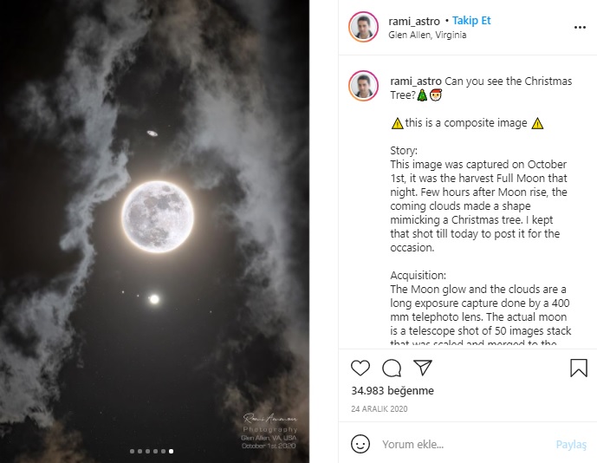Select the second carousel indicator dot
Screen dimensions: 597x463
click(140, 451)
